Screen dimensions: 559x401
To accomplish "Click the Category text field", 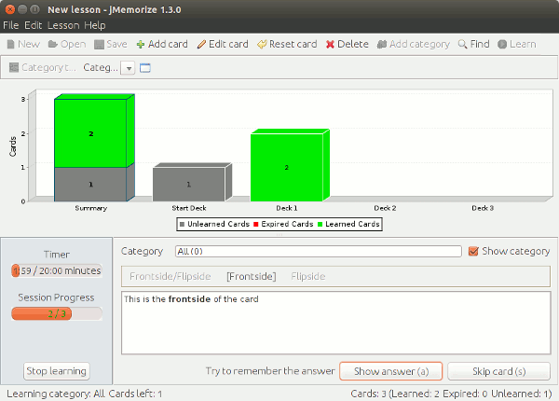I will pyautogui.click(x=318, y=251).
